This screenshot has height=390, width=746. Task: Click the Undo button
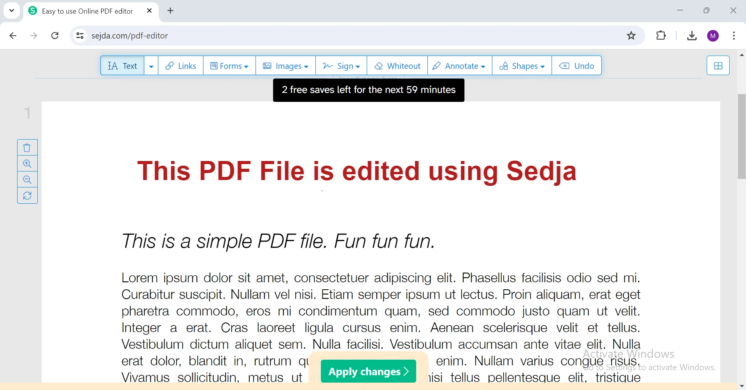tap(577, 66)
